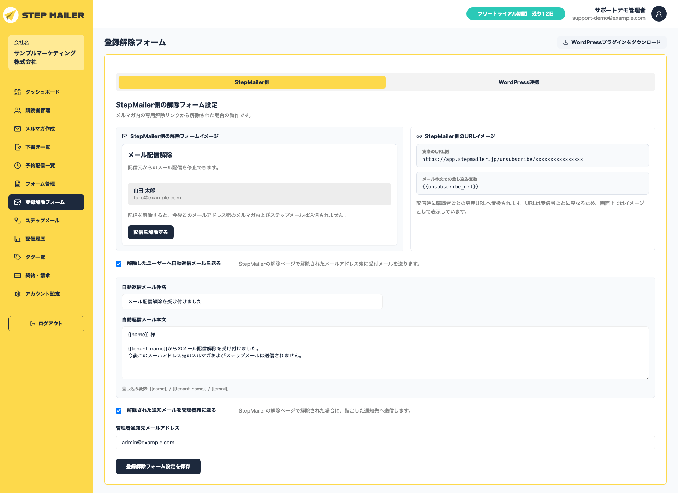Screen dimensions: 678x493
Task: Click the アカウント設定 gear icon
Action: 18,294
